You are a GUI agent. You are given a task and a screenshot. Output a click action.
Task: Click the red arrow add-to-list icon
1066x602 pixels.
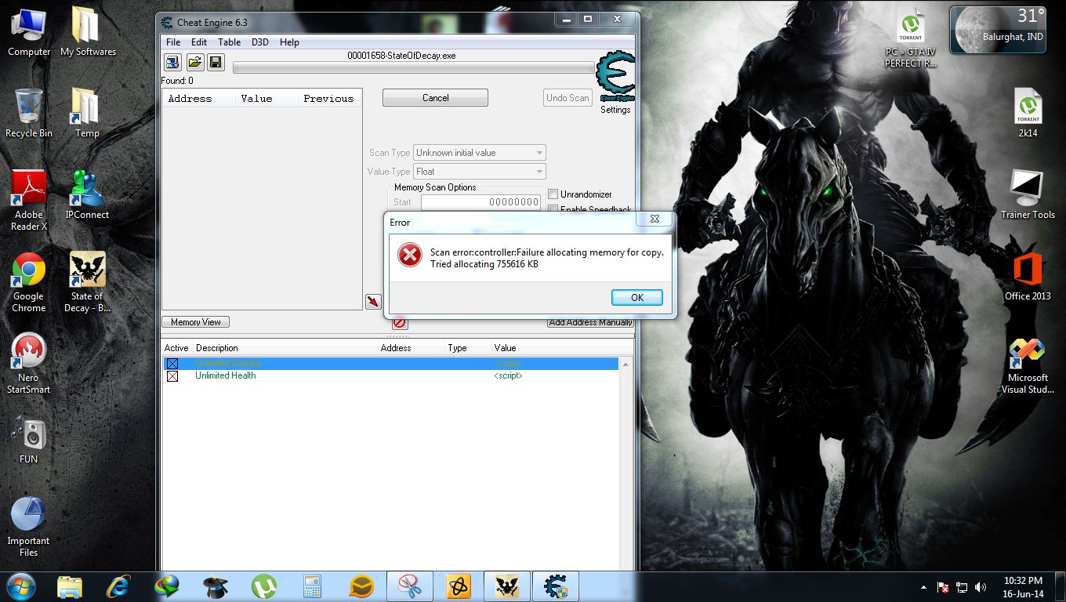373,302
